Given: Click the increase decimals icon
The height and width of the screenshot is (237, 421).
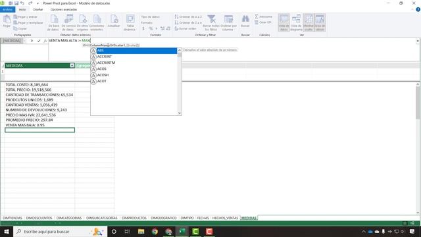Looking at the screenshot, I should point(162,28).
